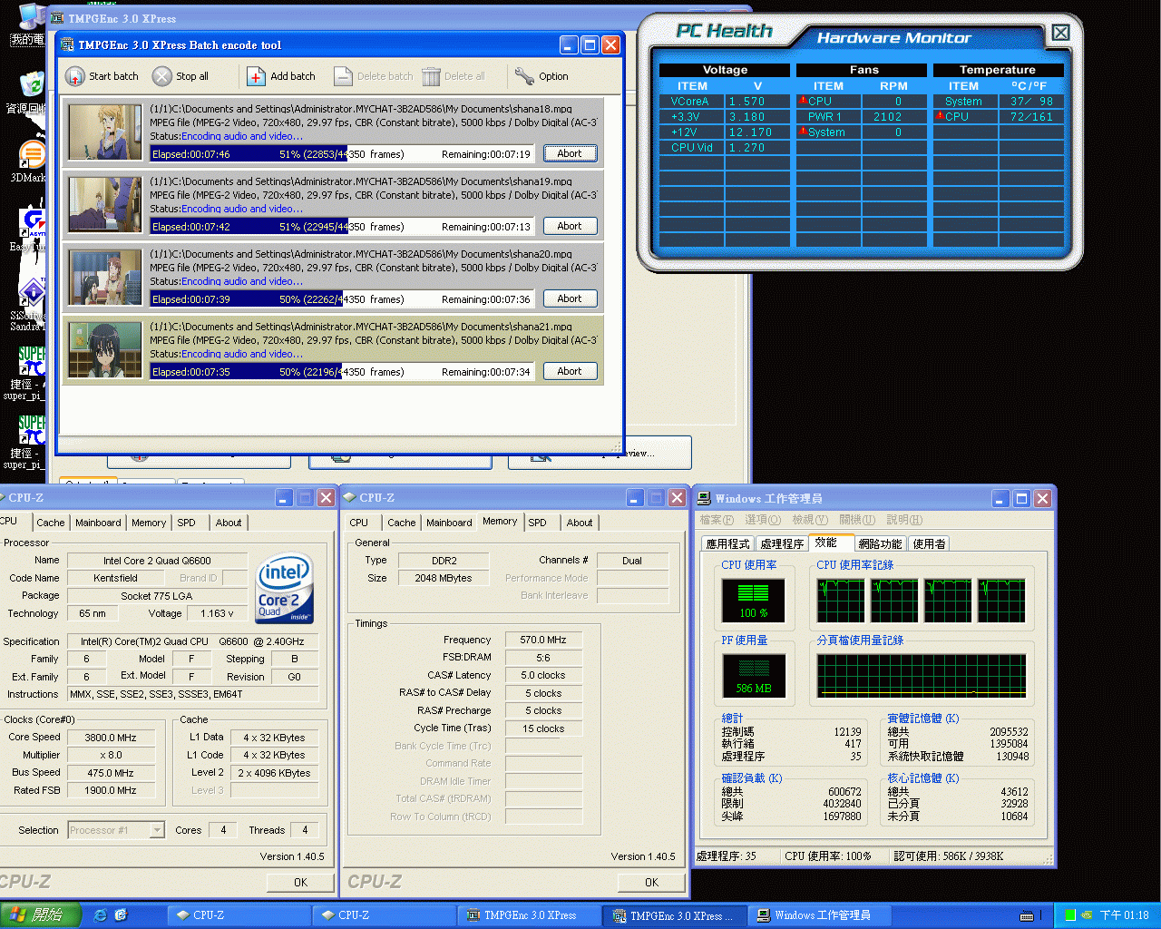Click the memory Frequency 570.0 MHz field

tap(543, 640)
